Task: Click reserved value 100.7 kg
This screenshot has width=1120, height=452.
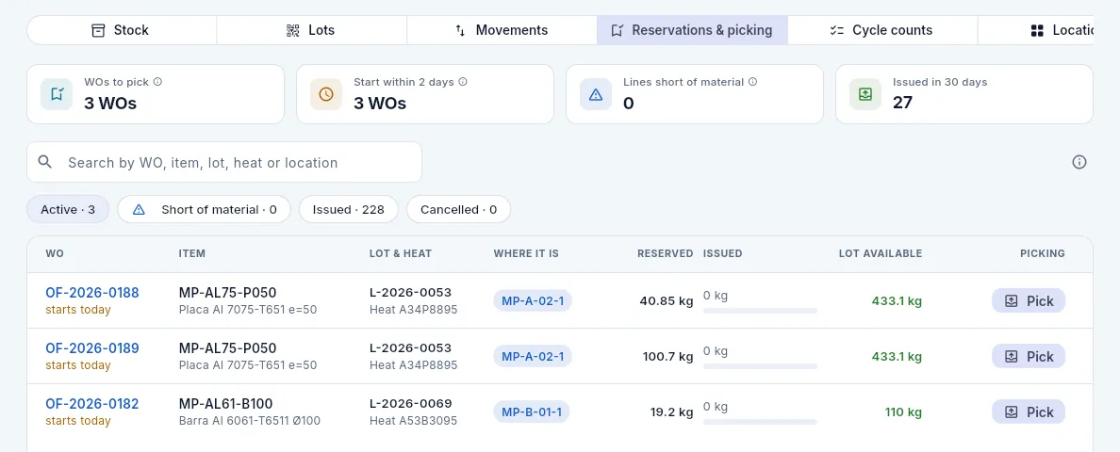Action: (x=667, y=357)
